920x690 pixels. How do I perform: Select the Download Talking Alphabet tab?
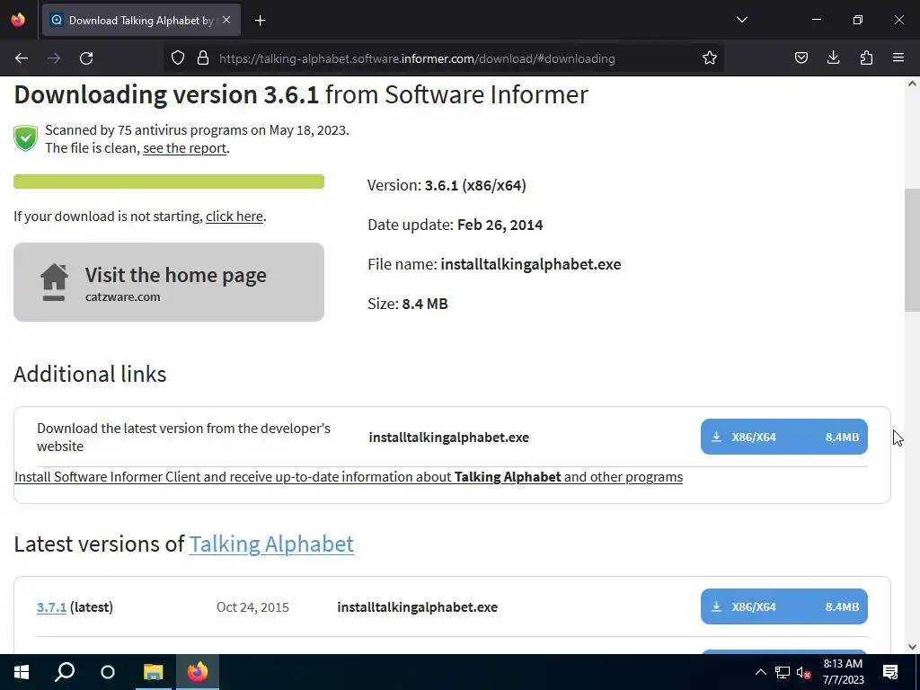click(x=141, y=21)
